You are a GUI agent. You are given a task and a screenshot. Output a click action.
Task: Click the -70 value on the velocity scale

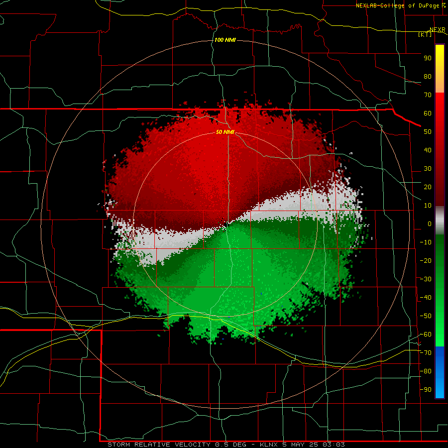click(x=426, y=353)
